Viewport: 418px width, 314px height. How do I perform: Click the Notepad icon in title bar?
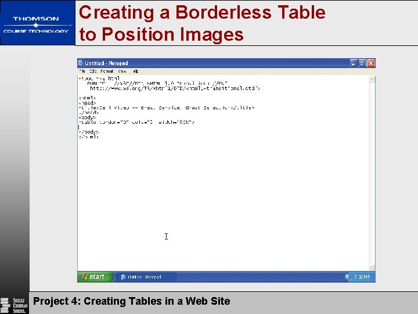[81, 63]
